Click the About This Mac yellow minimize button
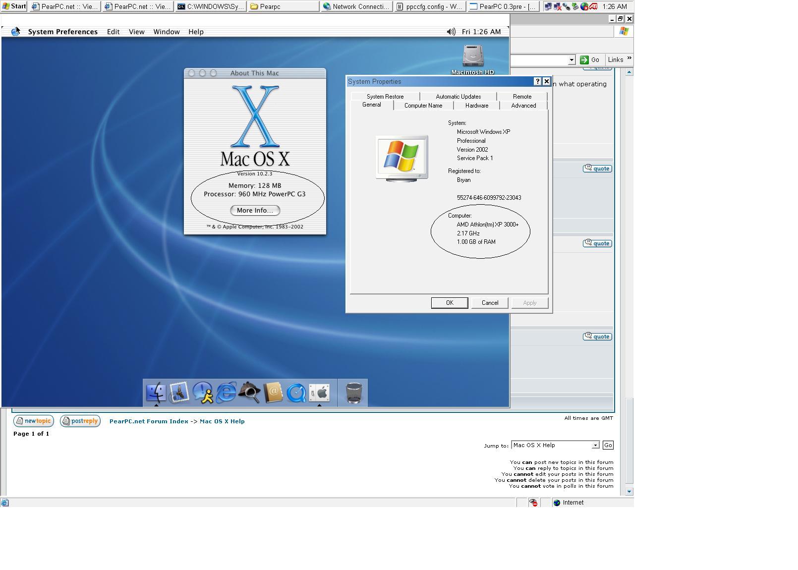The image size is (798, 570). pos(202,73)
